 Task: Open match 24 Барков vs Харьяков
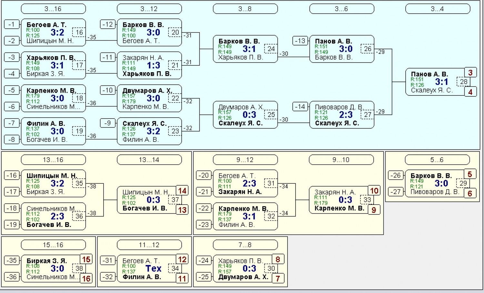click(245, 49)
